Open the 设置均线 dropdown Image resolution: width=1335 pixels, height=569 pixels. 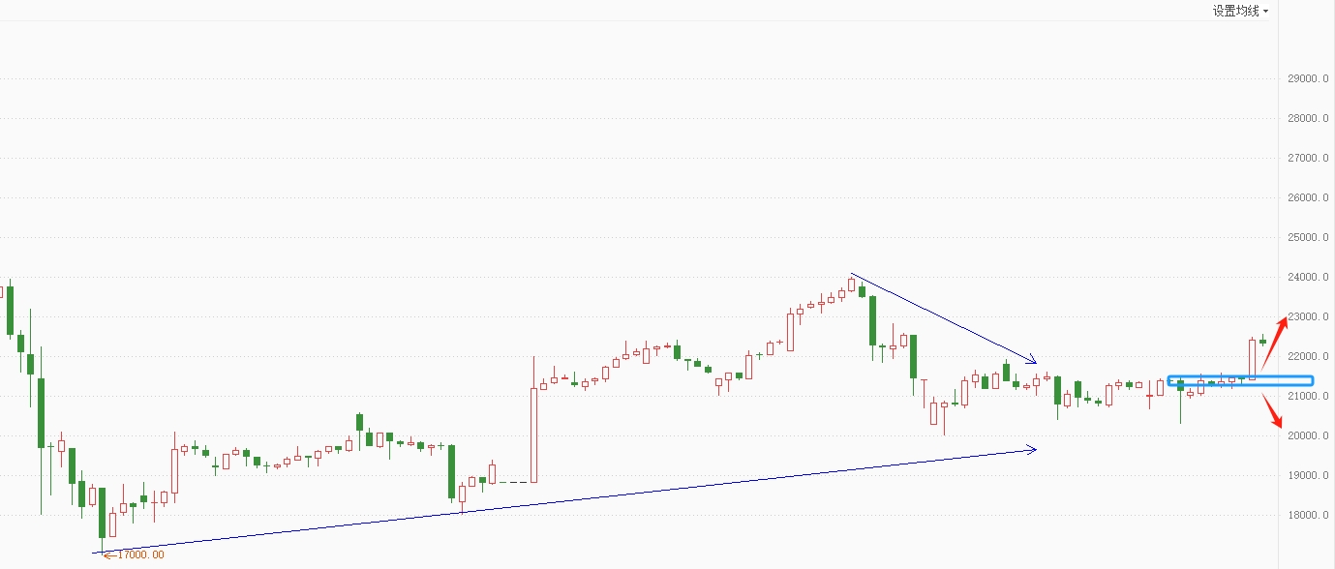(x=1240, y=11)
